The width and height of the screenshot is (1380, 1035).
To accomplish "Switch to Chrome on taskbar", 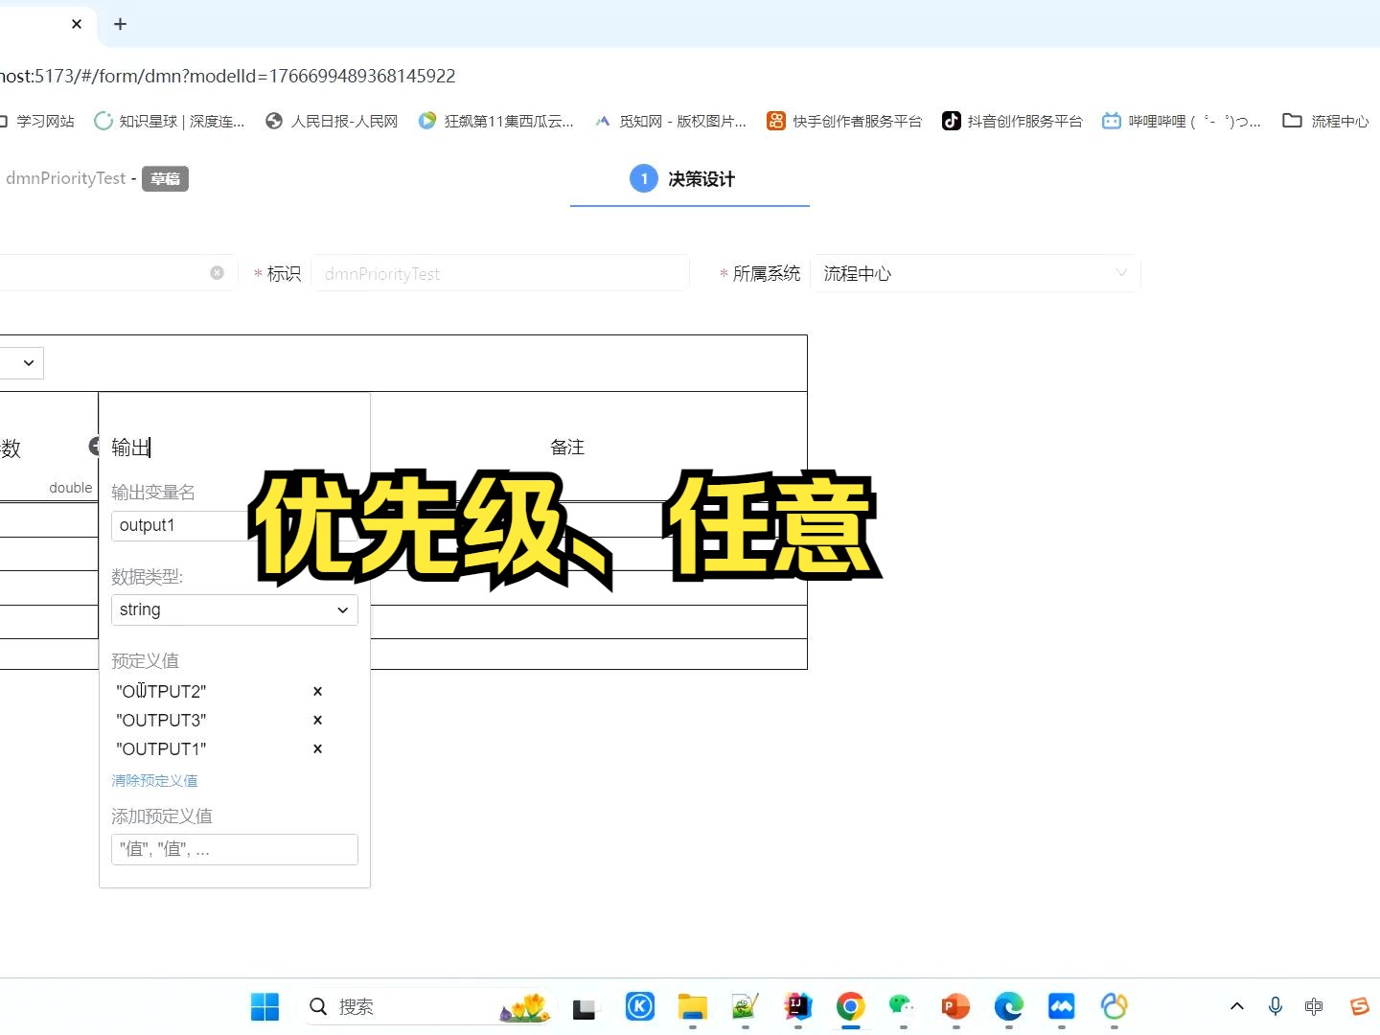I will [x=850, y=1006].
